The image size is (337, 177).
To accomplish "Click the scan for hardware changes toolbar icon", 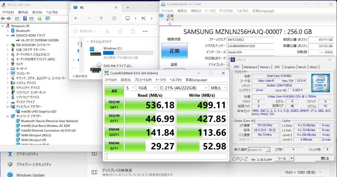I will pyautogui.click(x=48, y=19).
